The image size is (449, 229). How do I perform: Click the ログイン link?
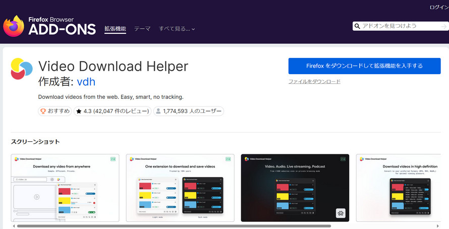pyautogui.click(x=439, y=7)
